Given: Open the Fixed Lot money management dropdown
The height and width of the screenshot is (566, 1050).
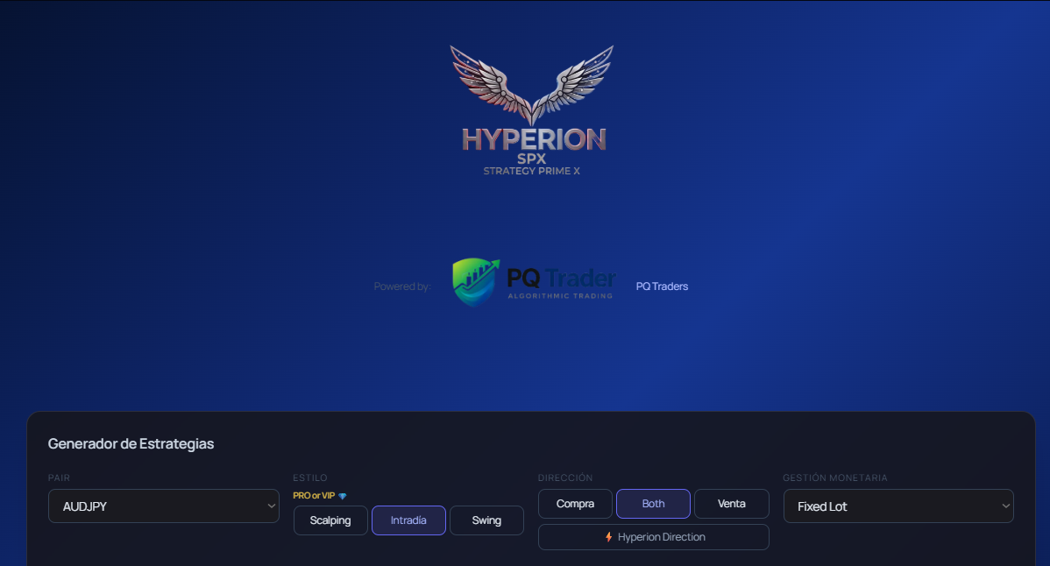Looking at the screenshot, I should pyautogui.click(x=898, y=506).
